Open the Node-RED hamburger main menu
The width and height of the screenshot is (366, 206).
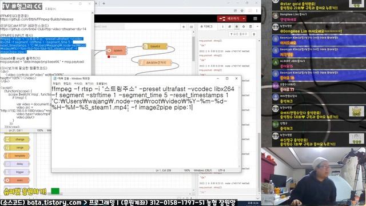pyautogui.click(x=255, y=18)
